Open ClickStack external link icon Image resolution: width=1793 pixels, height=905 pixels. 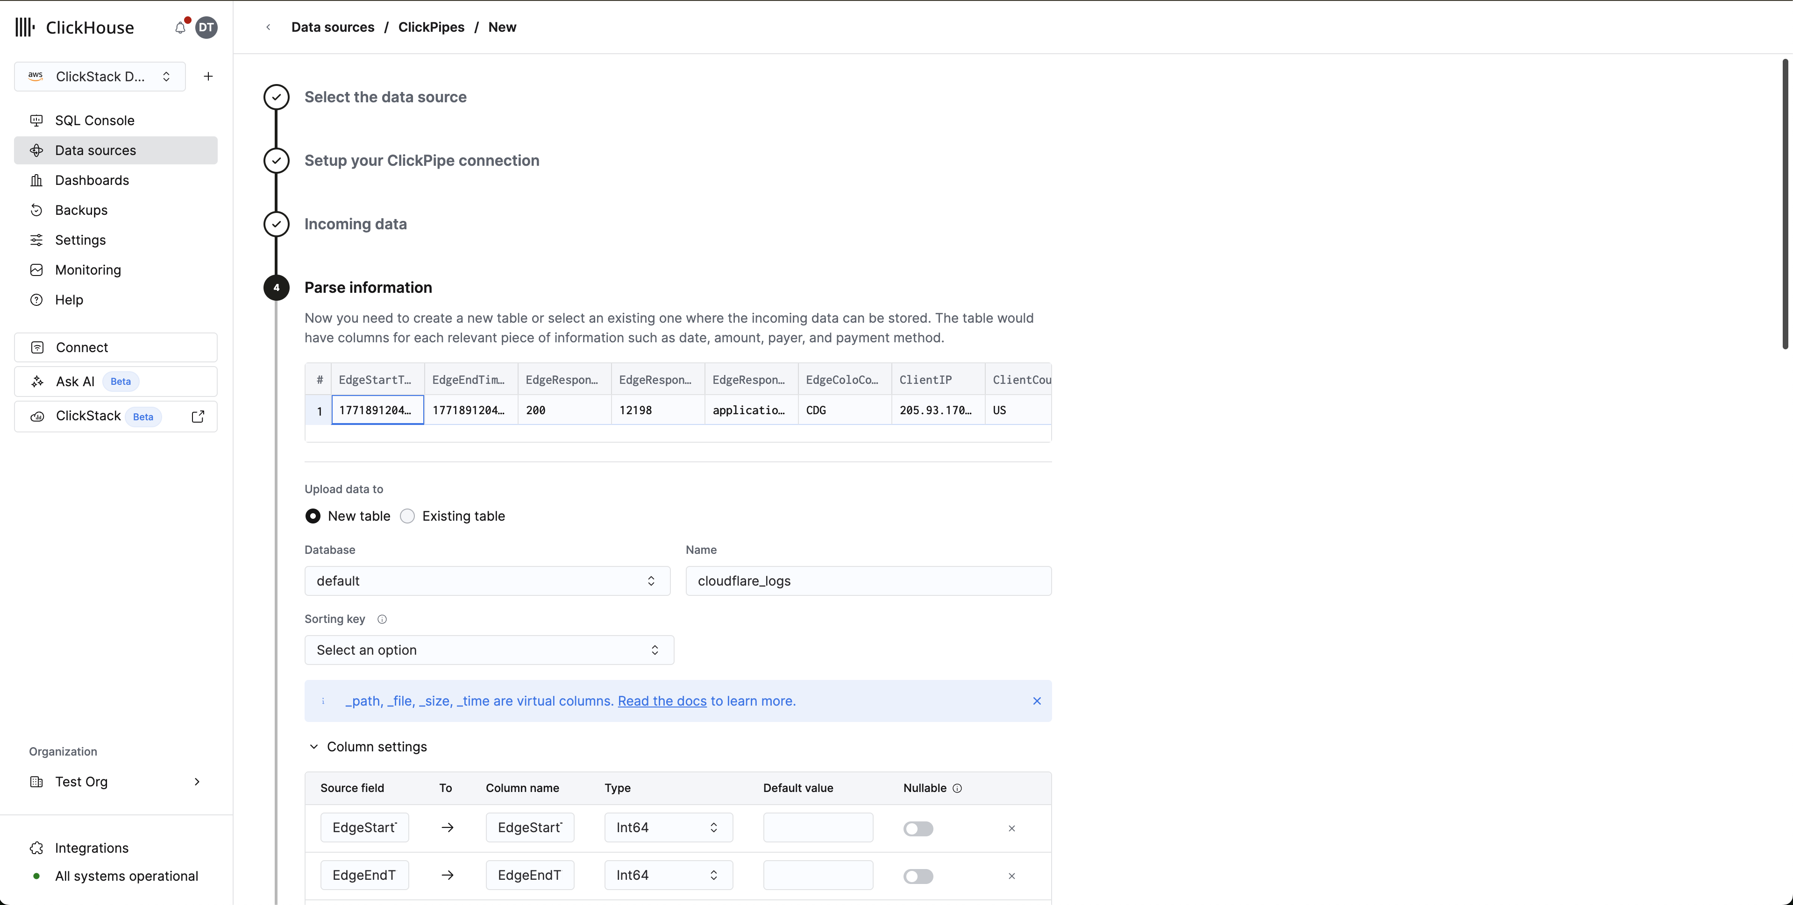point(198,416)
